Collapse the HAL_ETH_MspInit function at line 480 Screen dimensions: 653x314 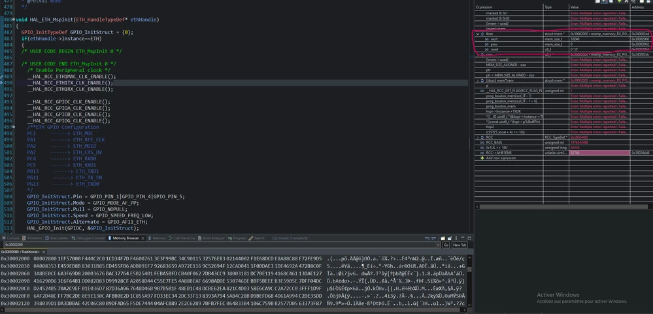[14, 20]
